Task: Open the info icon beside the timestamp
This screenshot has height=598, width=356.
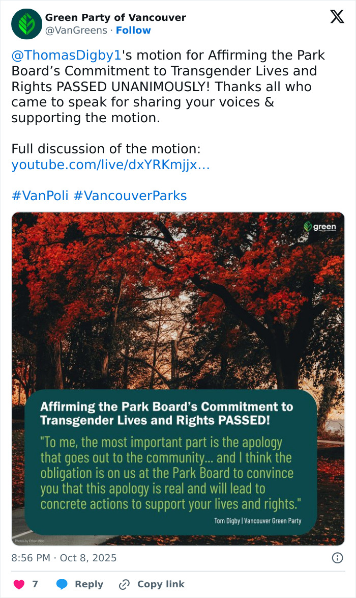Action: (337, 558)
